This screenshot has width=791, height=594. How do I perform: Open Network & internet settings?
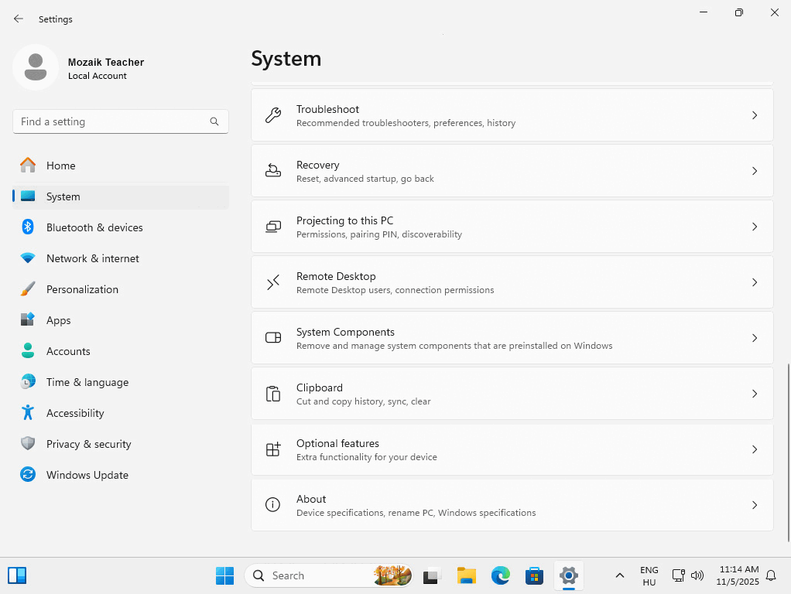(93, 258)
